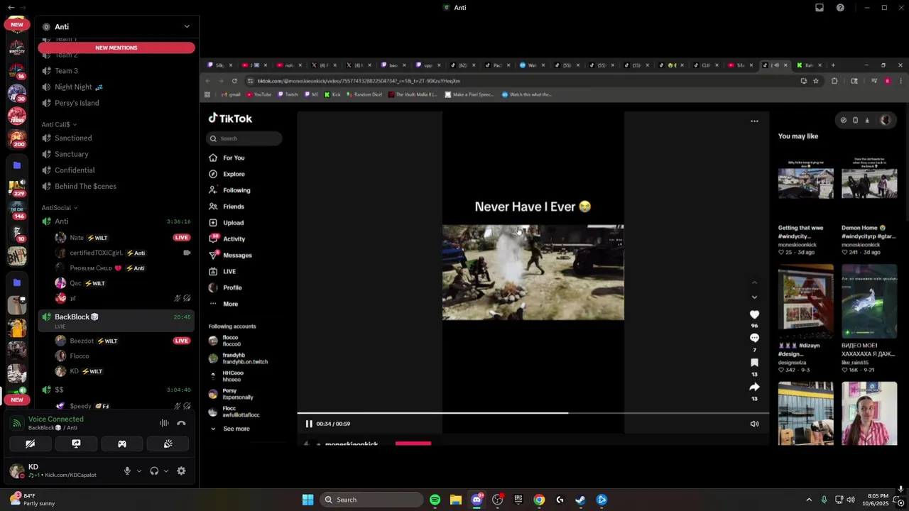Image resolution: width=909 pixels, height=511 pixels.
Task: Bookmark page with star icon
Action: point(815,81)
